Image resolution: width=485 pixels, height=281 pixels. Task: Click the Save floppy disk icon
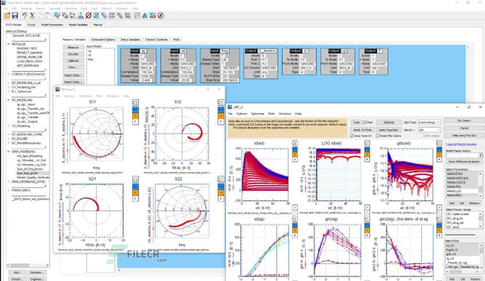[x=15, y=15]
